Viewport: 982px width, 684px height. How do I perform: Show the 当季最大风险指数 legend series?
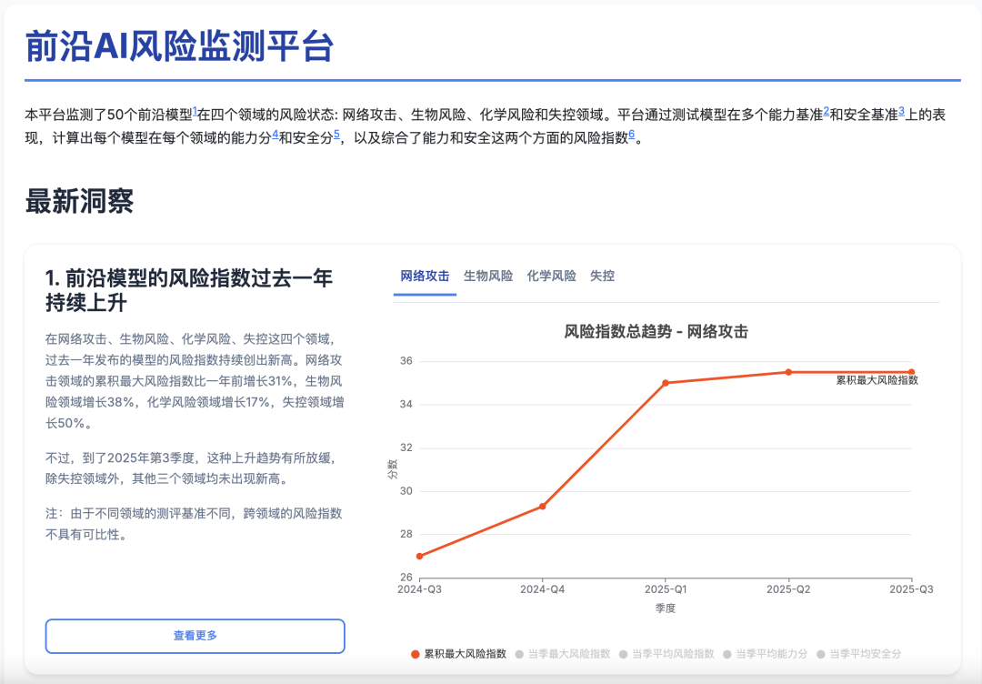(x=563, y=654)
